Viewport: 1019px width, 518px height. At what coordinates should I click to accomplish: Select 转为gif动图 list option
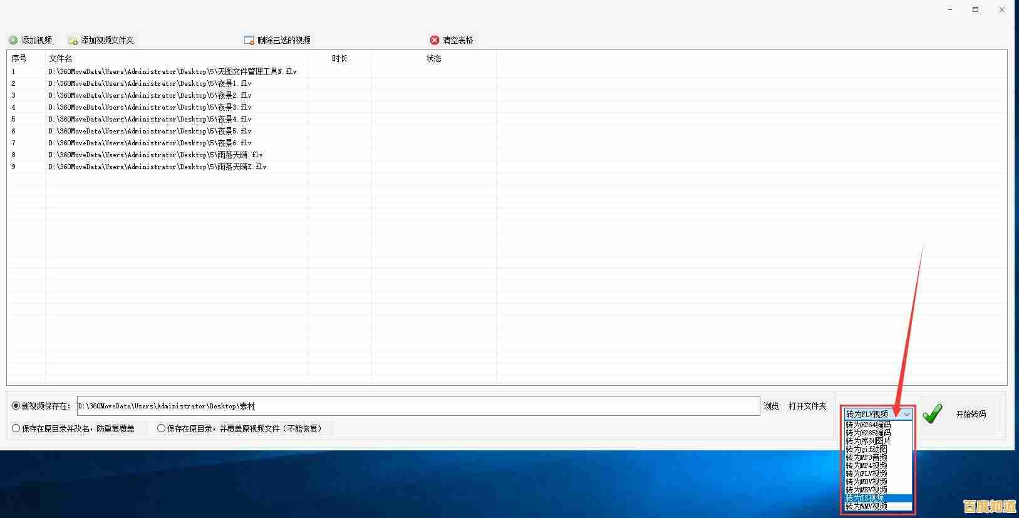tap(866, 449)
